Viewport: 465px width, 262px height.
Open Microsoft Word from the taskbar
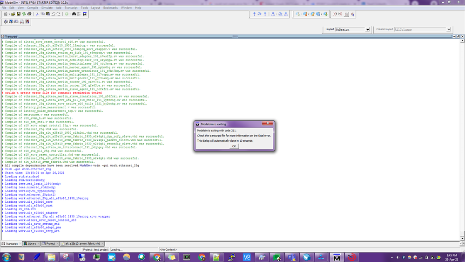21,257
